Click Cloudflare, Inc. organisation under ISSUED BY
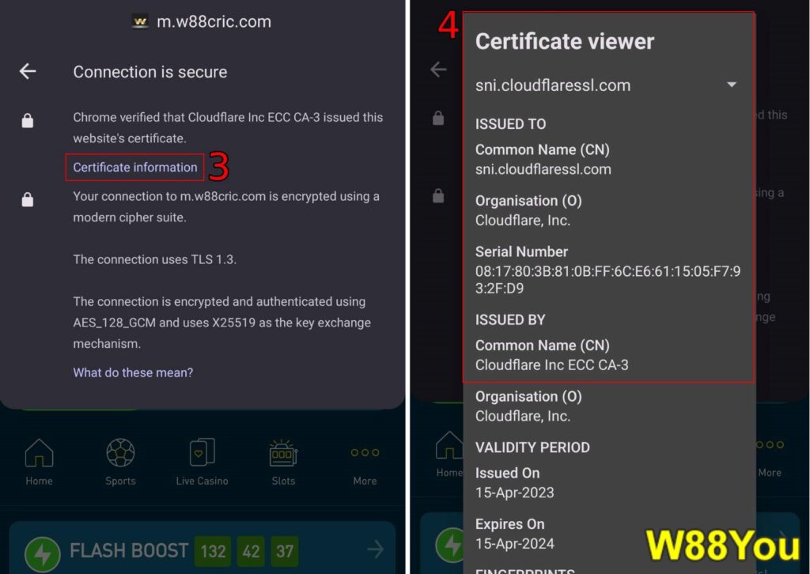810x574 pixels. (523, 416)
